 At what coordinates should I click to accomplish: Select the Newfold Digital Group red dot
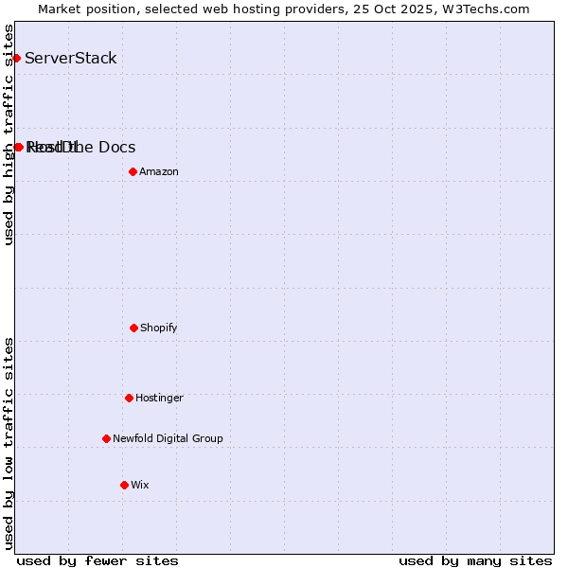point(106,438)
